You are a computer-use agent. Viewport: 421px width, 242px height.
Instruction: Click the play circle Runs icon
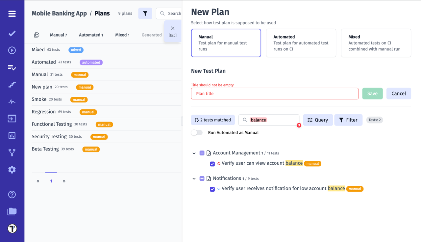12,50
